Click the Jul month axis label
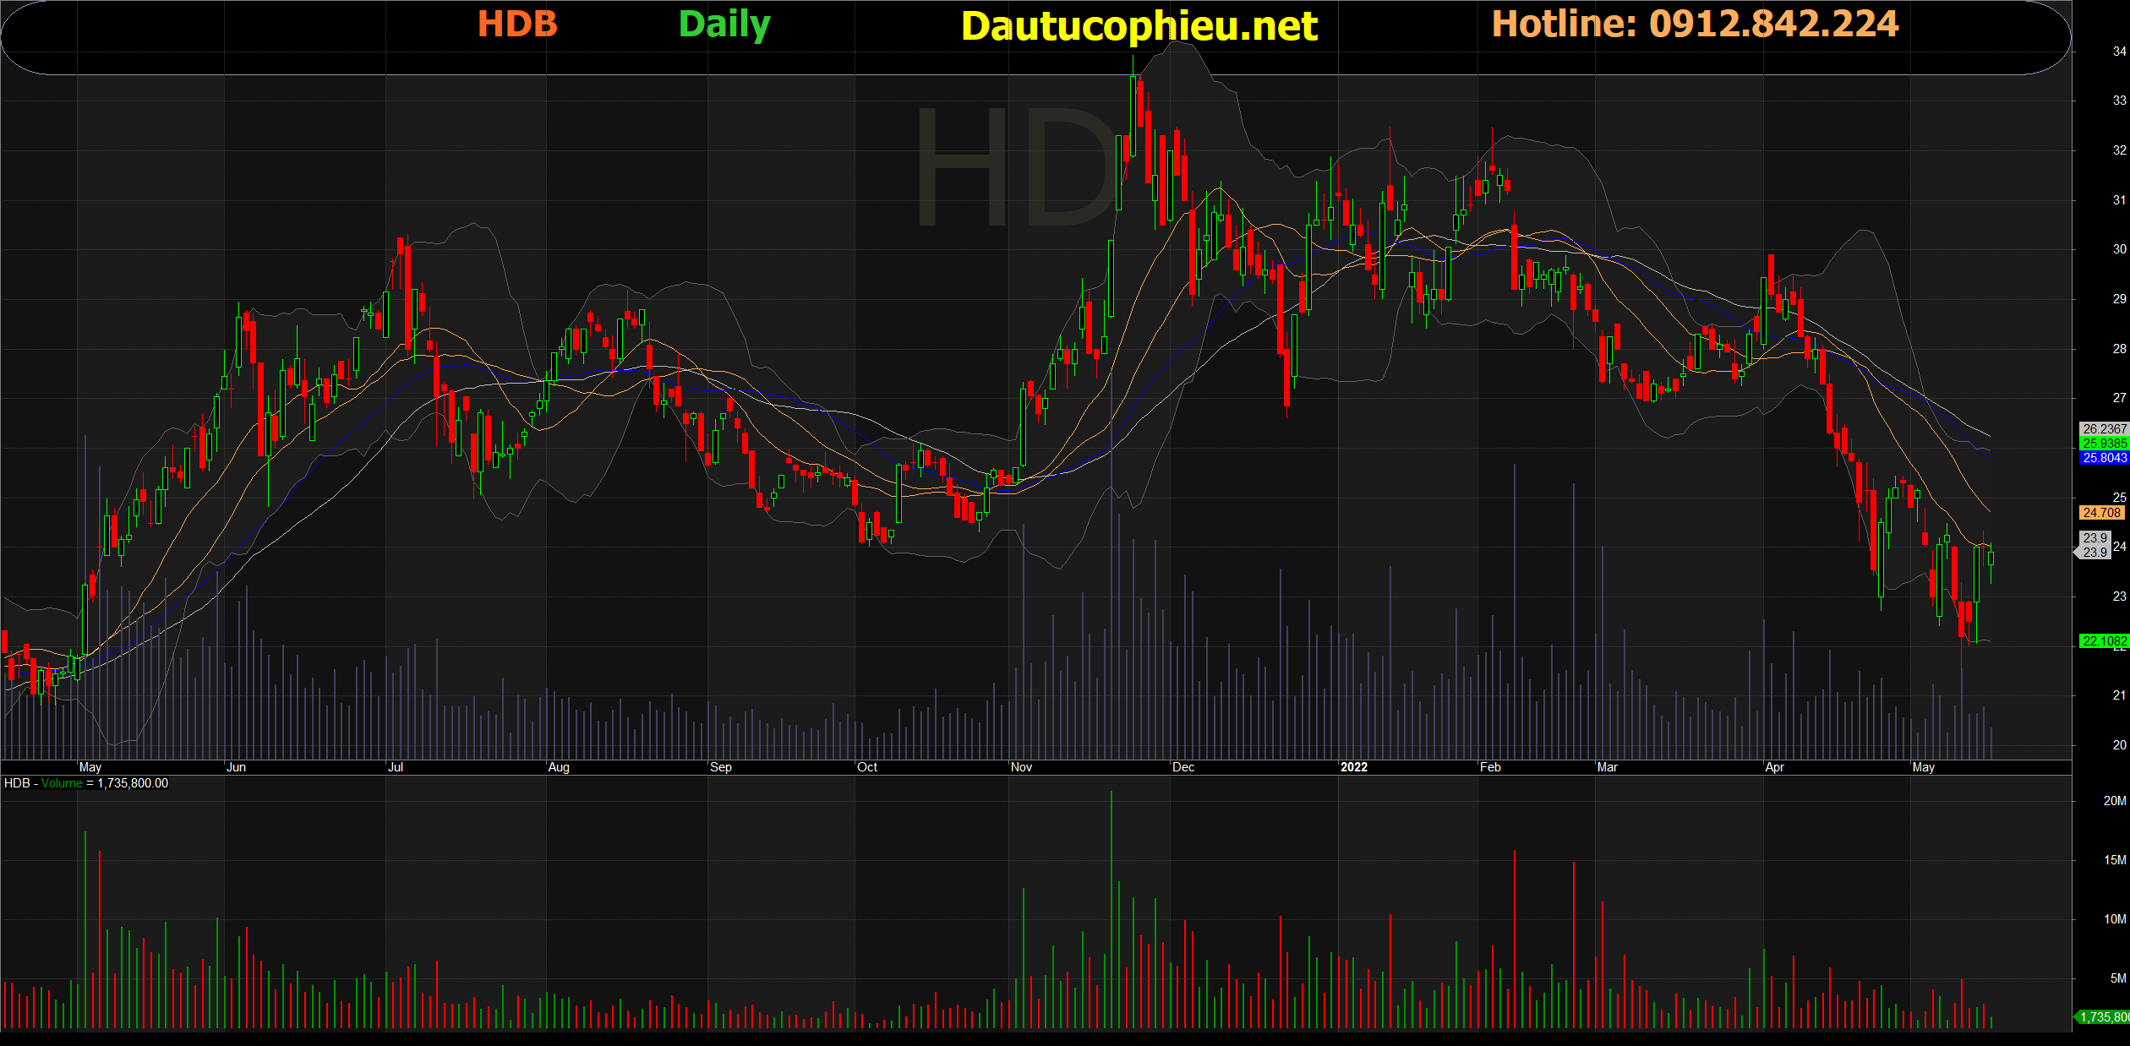The height and width of the screenshot is (1046, 2130). (x=396, y=767)
